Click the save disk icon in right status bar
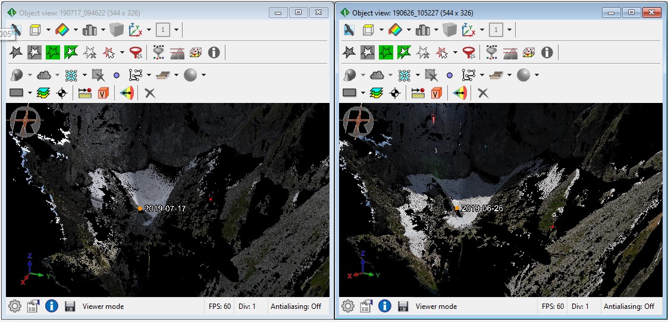This screenshot has height=322, width=668. pyautogui.click(x=403, y=306)
